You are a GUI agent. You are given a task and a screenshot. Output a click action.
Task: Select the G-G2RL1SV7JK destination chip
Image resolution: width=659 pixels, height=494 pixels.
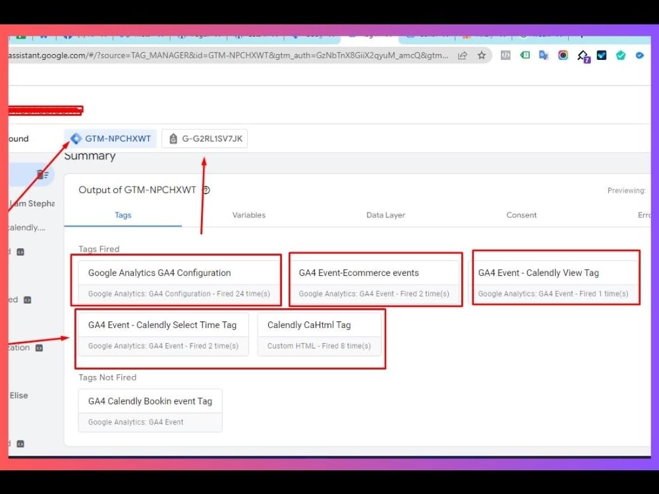coord(205,138)
